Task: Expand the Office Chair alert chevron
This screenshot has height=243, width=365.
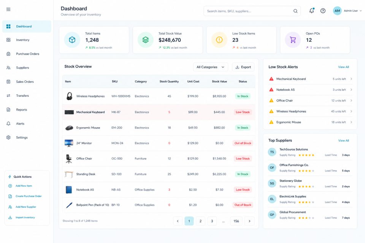Action: click(351, 101)
